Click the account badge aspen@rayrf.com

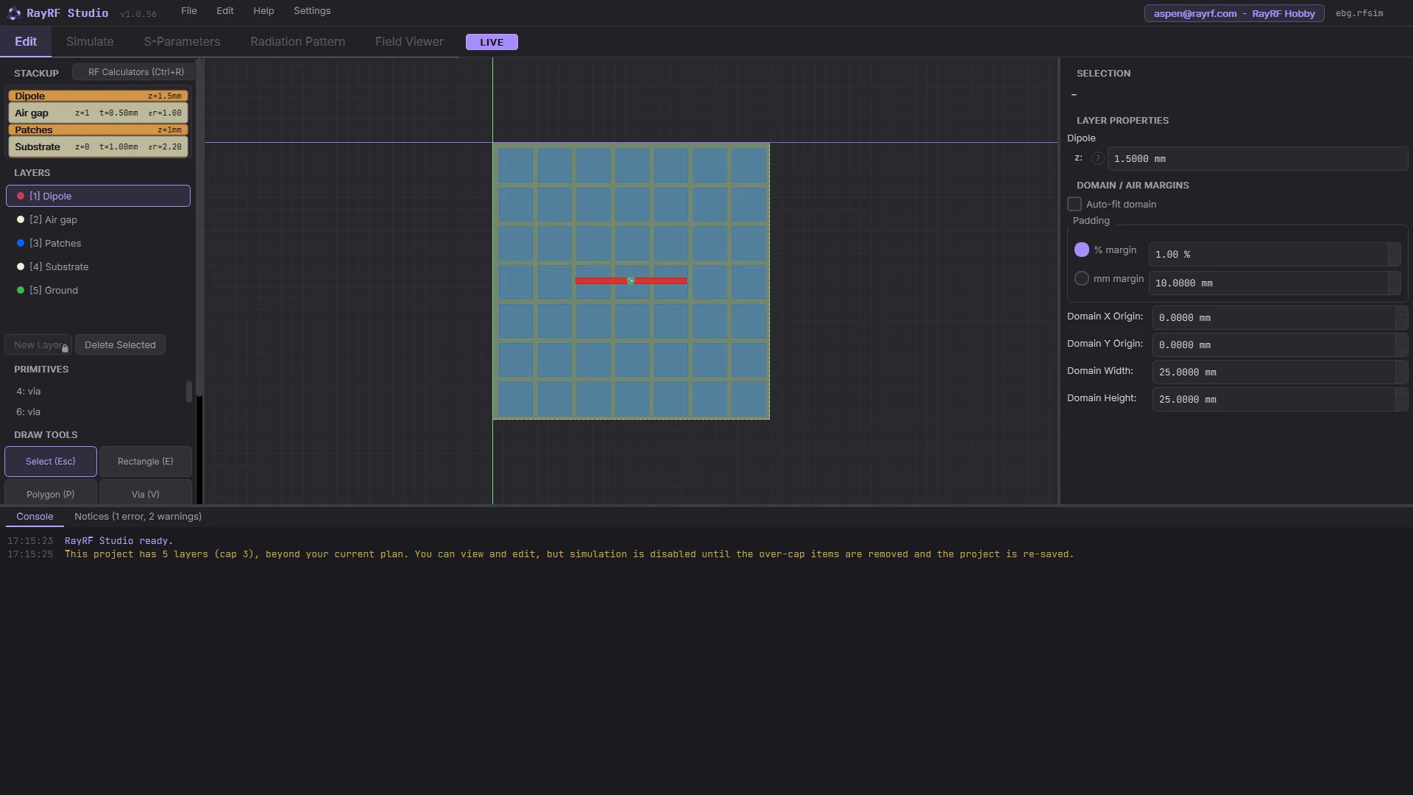tap(1234, 13)
